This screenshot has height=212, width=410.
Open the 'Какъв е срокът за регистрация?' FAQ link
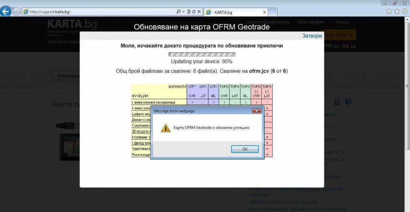click(283, 202)
